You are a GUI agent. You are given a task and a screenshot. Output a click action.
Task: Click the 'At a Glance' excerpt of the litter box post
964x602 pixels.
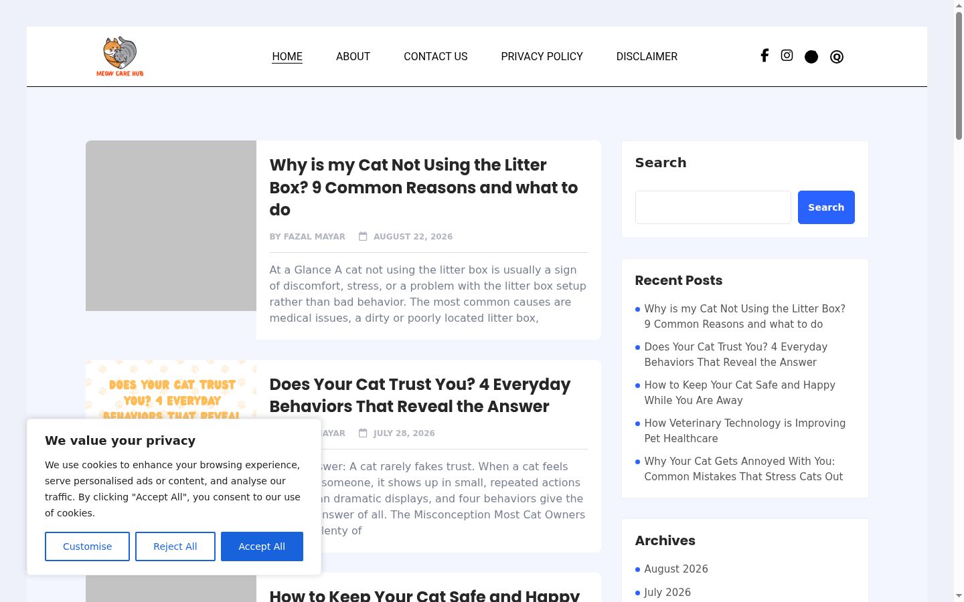428,294
